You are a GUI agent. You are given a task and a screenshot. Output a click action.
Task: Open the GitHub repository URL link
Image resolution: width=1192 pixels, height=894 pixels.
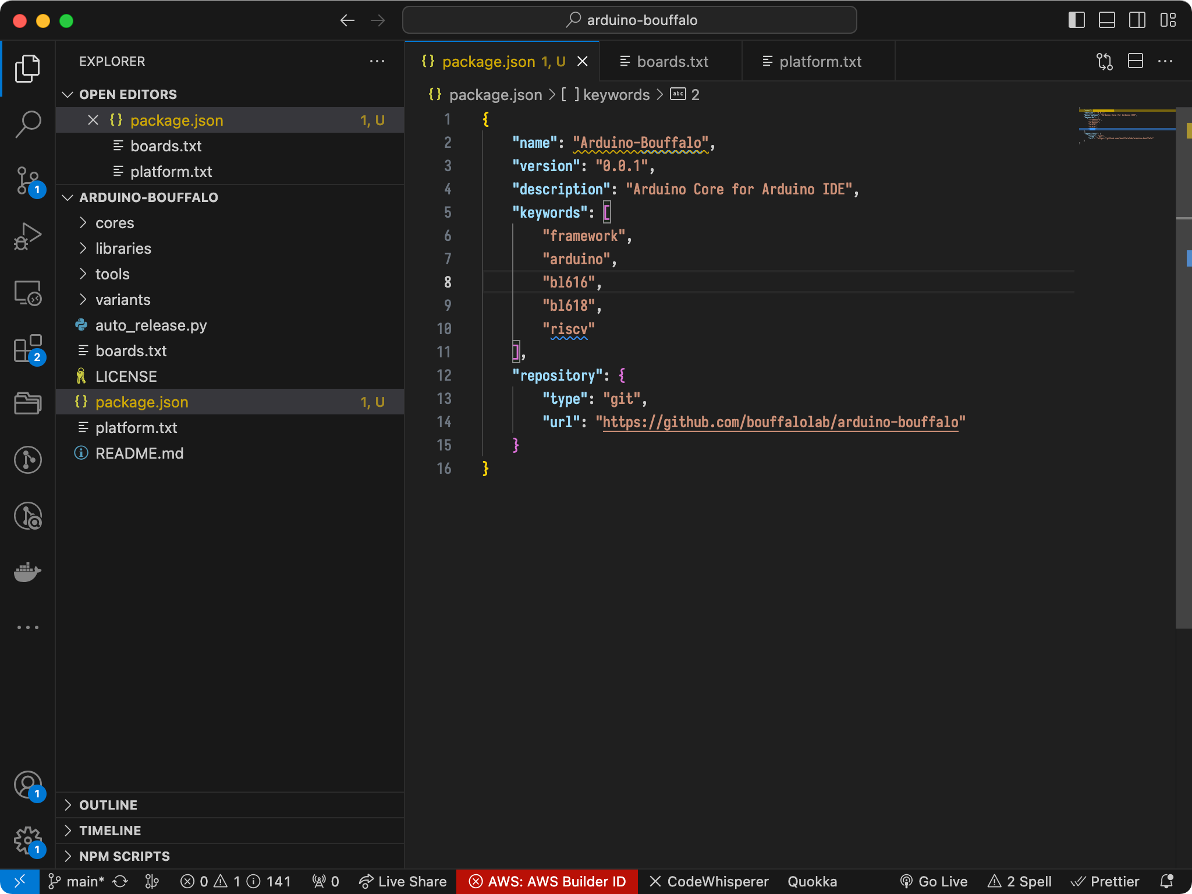click(780, 422)
